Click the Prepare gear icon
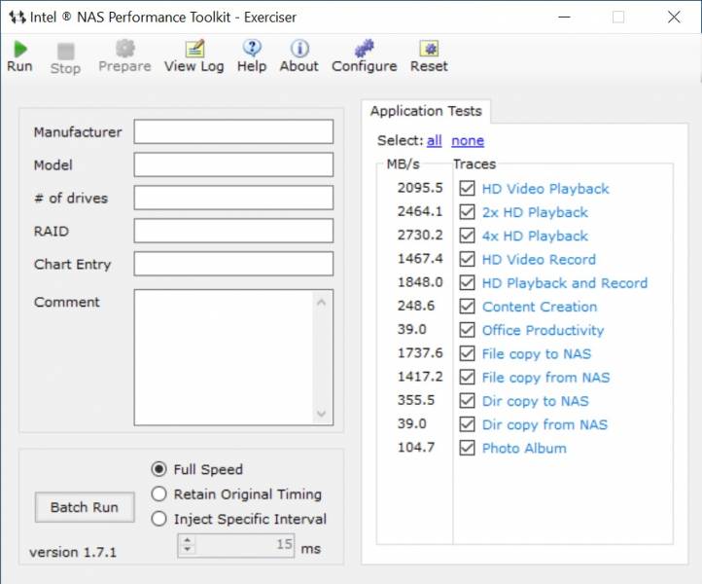Screen dimensions: 702x584 point(124,49)
